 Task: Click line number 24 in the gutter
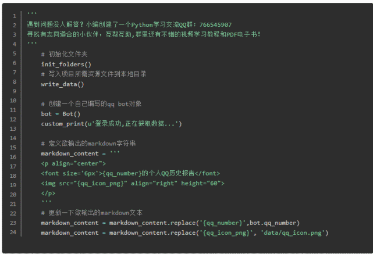click(13, 232)
